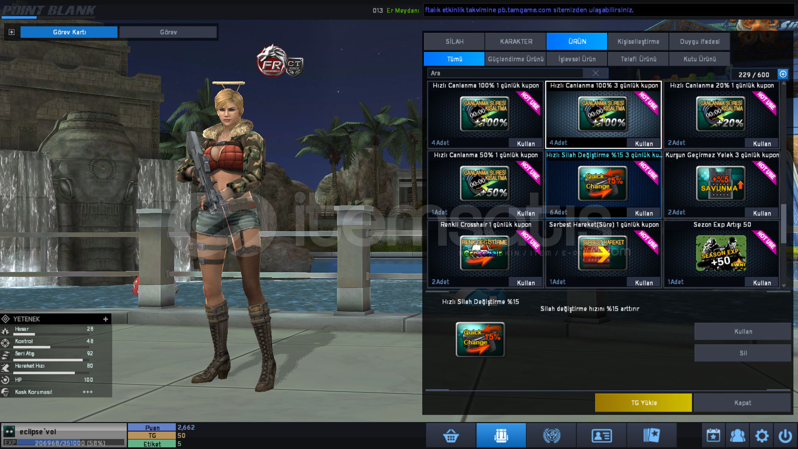Switch to SİLAH tab
The height and width of the screenshot is (449, 798).
[x=454, y=42]
